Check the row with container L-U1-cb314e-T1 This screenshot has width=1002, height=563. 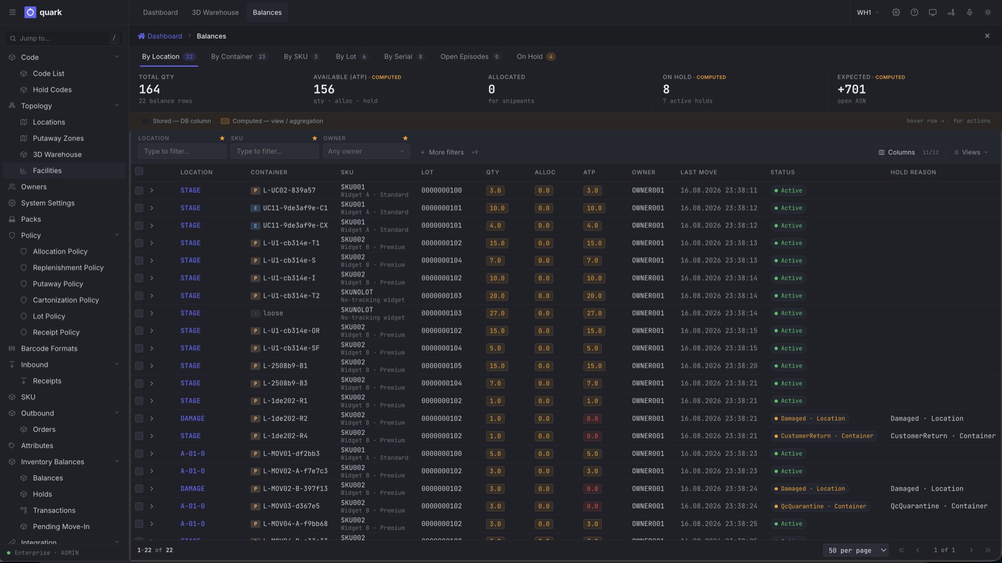139,243
